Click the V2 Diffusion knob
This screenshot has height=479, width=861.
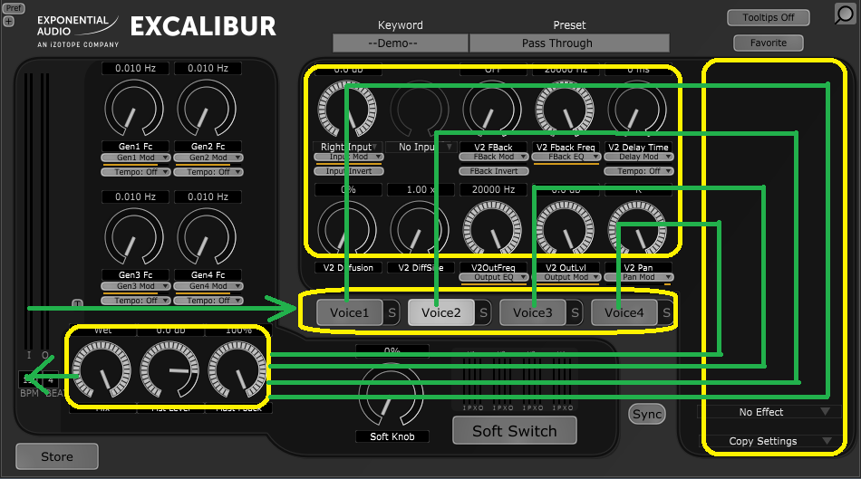347,229
